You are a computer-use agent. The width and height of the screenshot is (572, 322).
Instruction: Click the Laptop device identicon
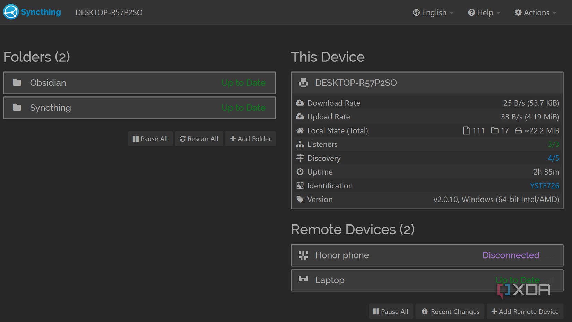303,279
